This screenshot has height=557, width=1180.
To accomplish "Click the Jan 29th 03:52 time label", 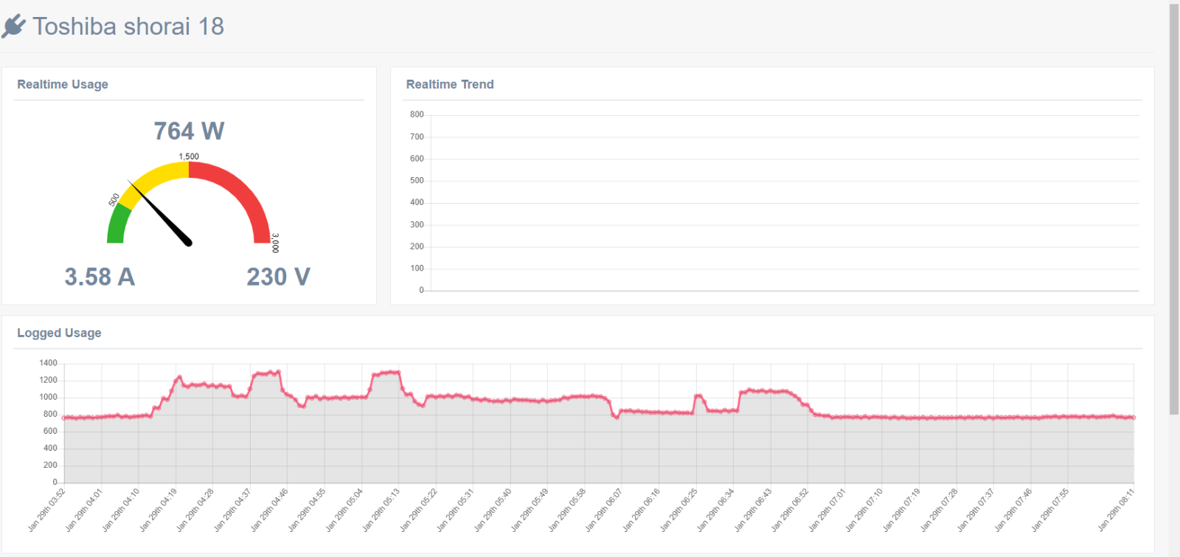I will (46, 510).
